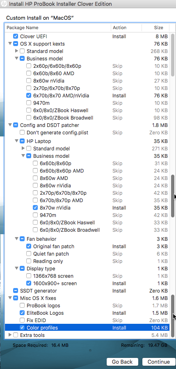
Task: Check the Quiet fan patch option
Action: pyautogui.click(x=29, y=254)
